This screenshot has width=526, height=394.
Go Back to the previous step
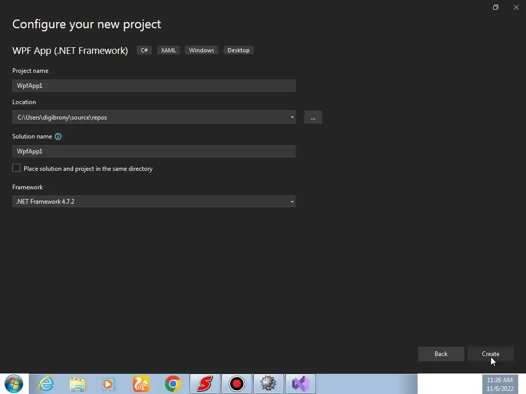(441, 354)
